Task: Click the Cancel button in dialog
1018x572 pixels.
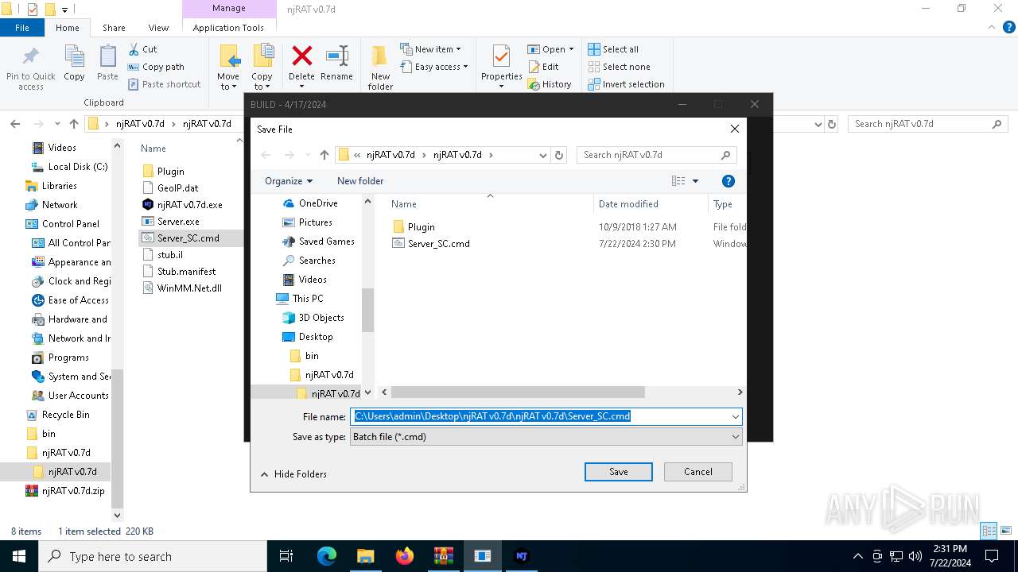Action: click(698, 472)
